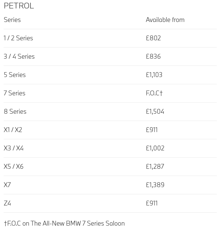Image resolution: width=224 pixels, height=228 pixels.
Task: Click the PETROL heading
Action: 19,6
